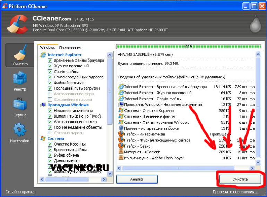Open the Очистка cleaner section in sidebar
This screenshot has height=197, width=267.
[x=20, y=55]
